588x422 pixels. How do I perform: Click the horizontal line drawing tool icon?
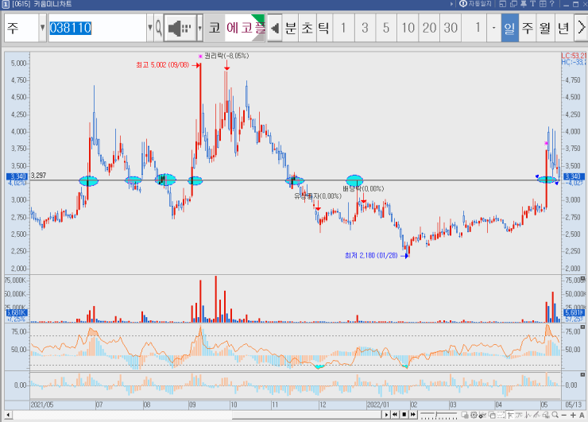tap(519, 415)
